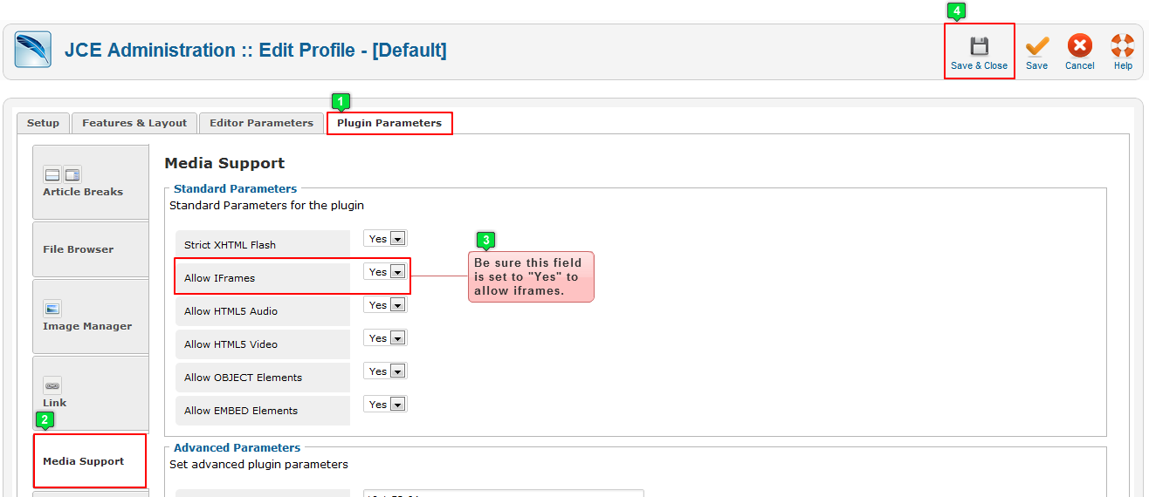1149x497 pixels.
Task: Open Link plugin section
Action: click(91, 393)
